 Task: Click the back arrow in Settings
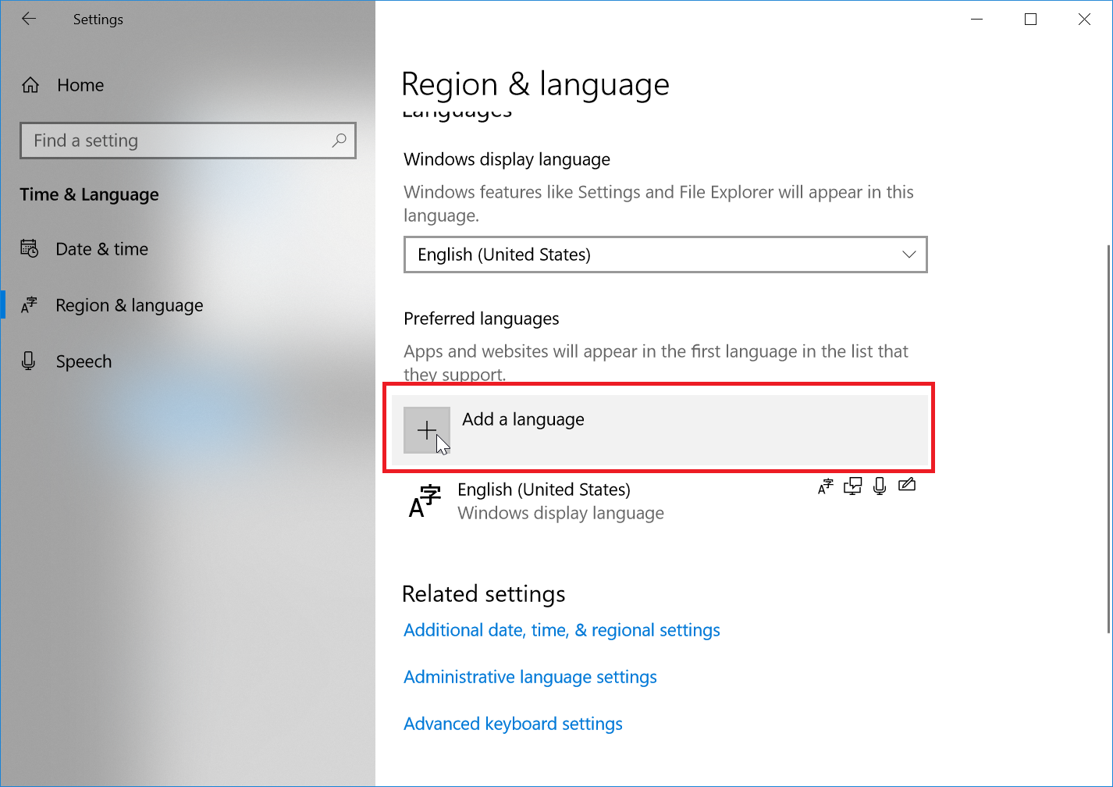29,19
